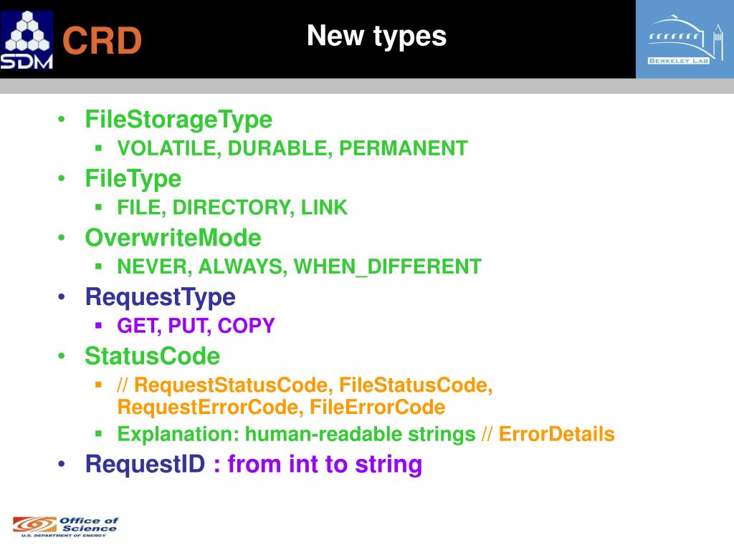Click the New types slide title

376,36
